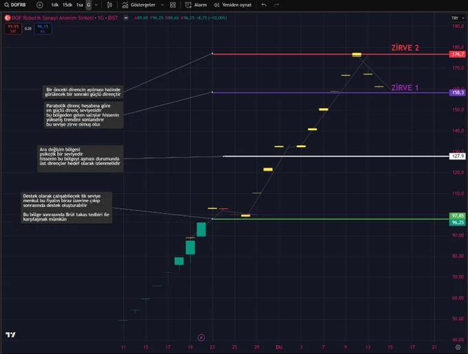Click the 176,7 red price label
The height and width of the screenshot is (354, 468).
458,54
